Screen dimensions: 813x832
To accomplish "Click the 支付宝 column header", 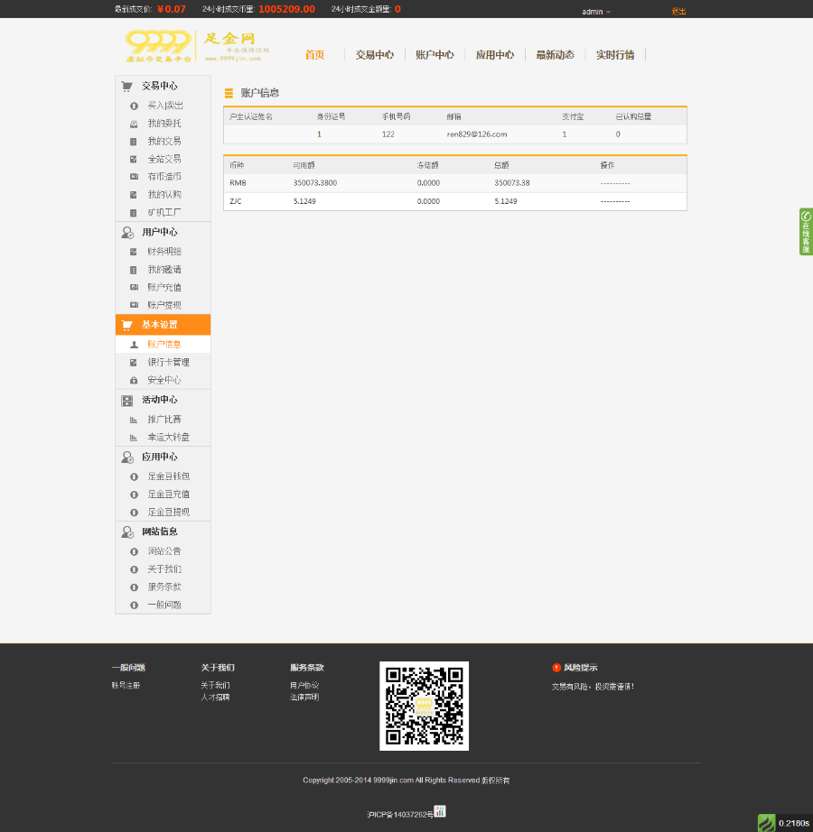I will [573, 116].
